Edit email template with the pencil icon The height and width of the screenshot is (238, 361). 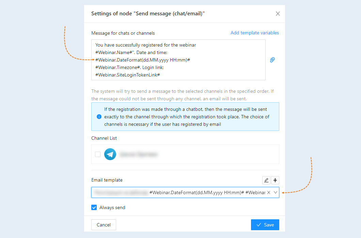[266, 180]
